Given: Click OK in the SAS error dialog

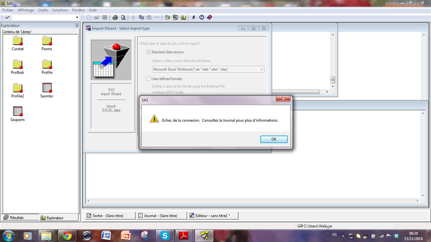Looking at the screenshot, I should coord(274,139).
